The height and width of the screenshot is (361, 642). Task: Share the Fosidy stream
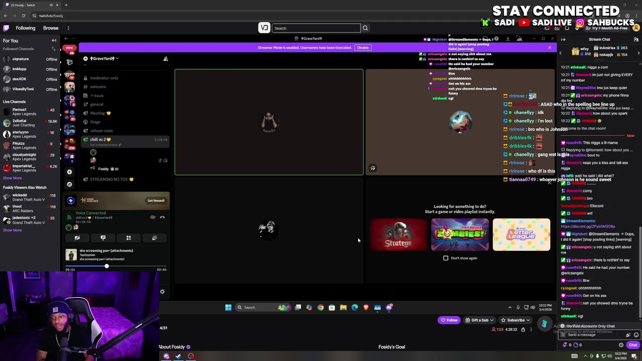pyautogui.click(x=523, y=329)
